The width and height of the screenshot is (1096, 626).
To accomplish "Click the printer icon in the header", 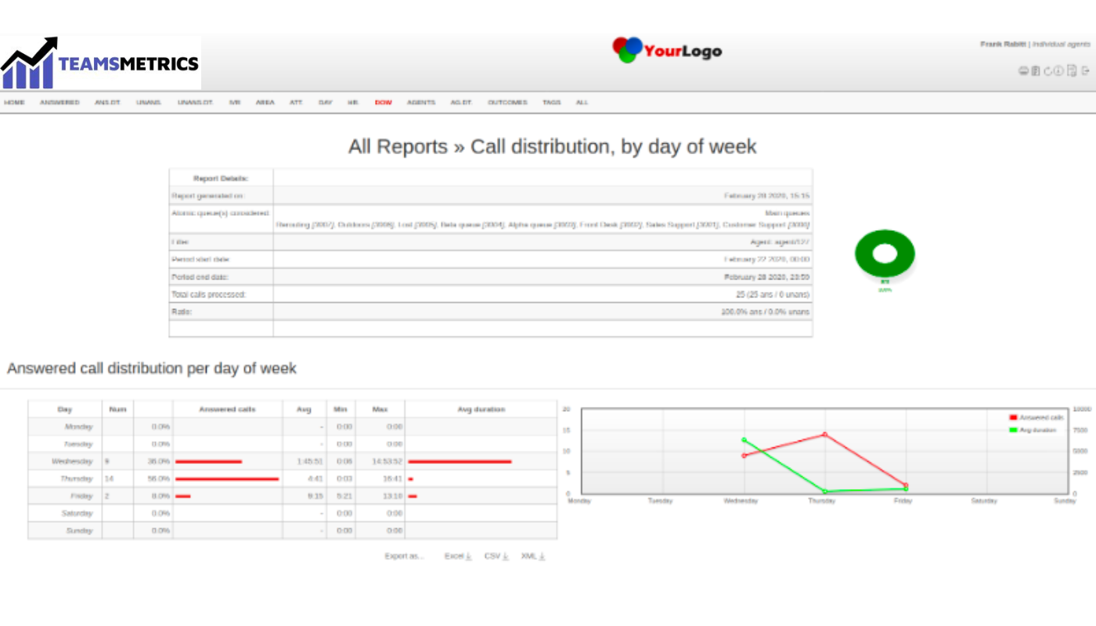I will [x=1022, y=71].
